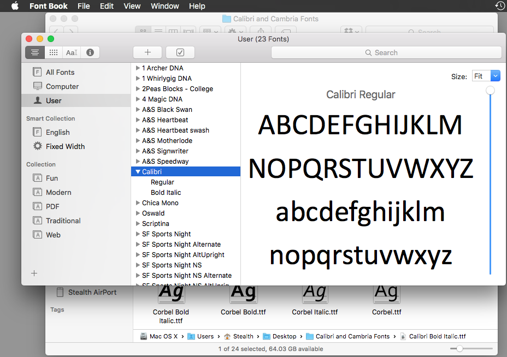Navigate to Desktop via the breadcrumb link

tap(285, 336)
